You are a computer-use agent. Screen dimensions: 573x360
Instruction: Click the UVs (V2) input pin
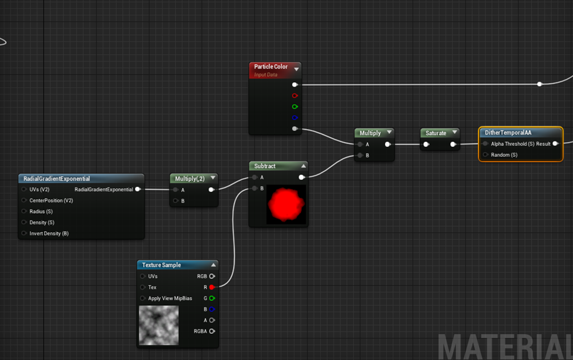pos(24,189)
